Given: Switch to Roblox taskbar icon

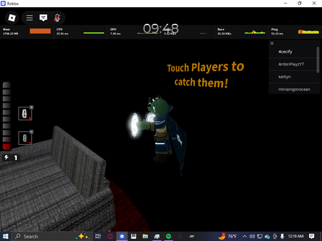Looking at the screenshot, I should [x=122, y=237].
